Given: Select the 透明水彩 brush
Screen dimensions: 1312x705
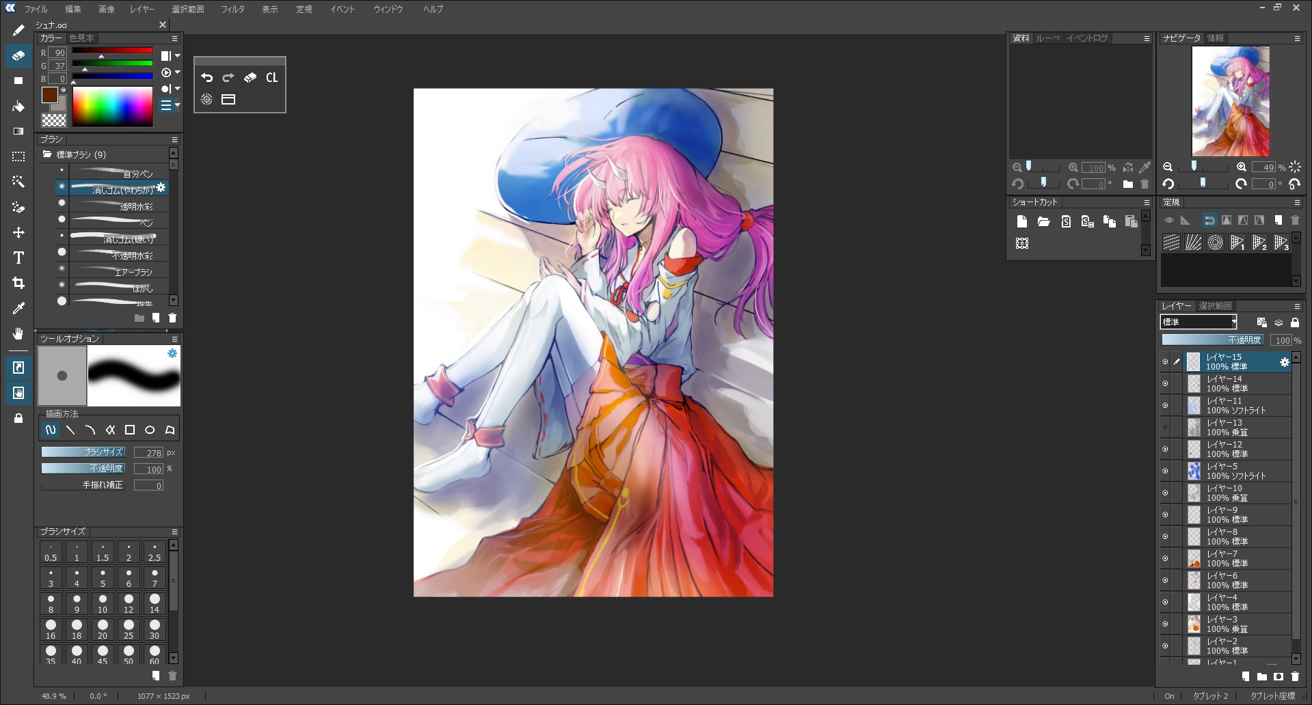Looking at the screenshot, I should point(113,204).
